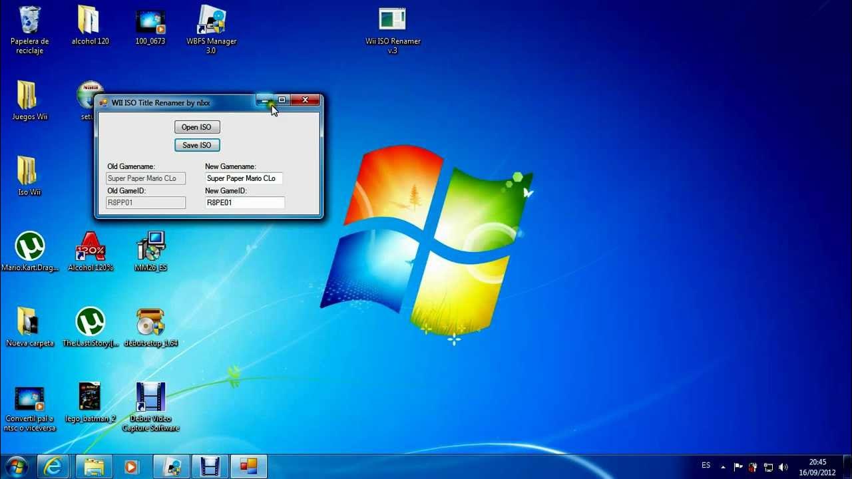Switch to the WBFS Manager taskbar button
Screen dimensions: 852x479
[172, 467]
